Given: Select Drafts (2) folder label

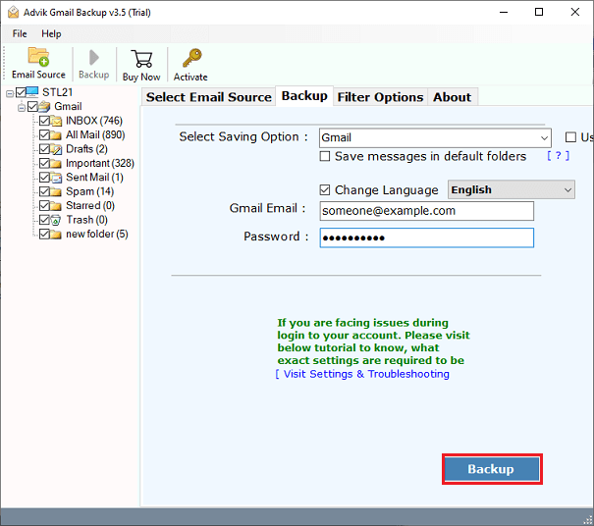Looking at the screenshot, I should (x=86, y=149).
